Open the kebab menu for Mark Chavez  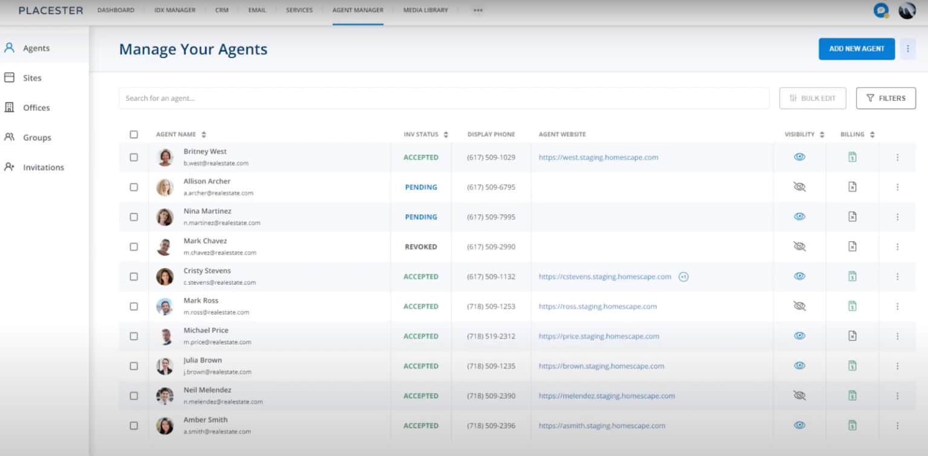click(897, 246)
